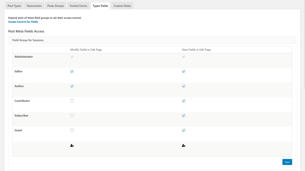
Task: Click the add-role icon under Modify Fields column
Action: tap(72, 145)
